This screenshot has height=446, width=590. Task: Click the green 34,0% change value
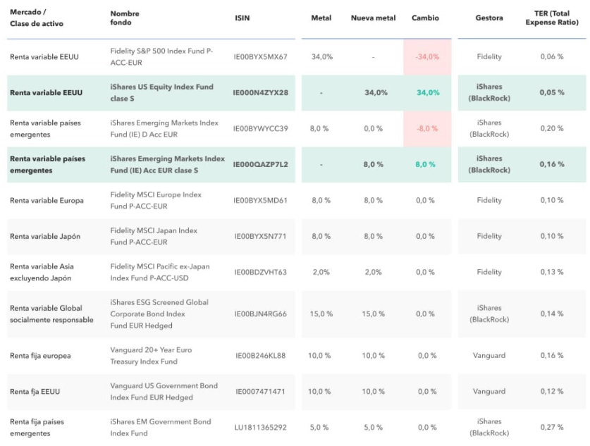pyautogui.click(x=427, y=93)
